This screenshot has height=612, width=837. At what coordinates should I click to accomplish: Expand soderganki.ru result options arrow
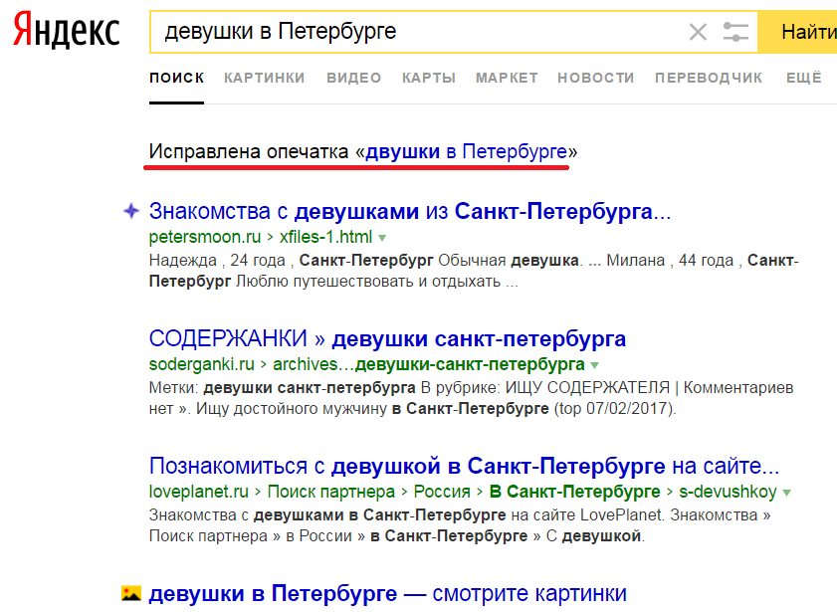click(595, 364)
